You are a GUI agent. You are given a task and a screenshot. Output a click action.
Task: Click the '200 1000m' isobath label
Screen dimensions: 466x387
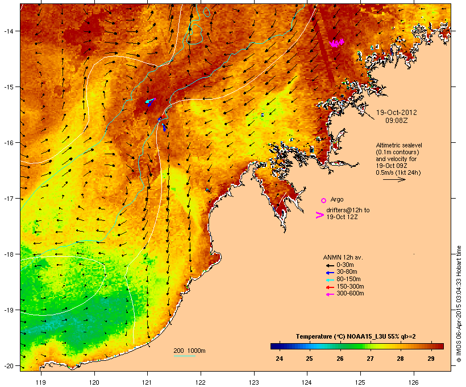[189, 351]
